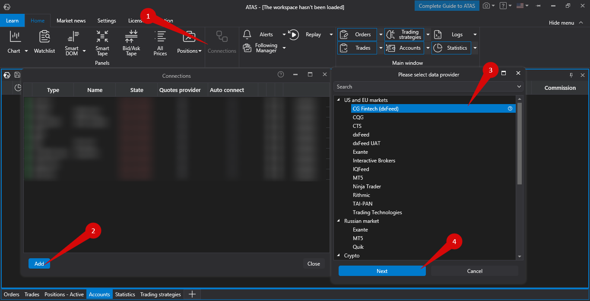
Task: Select Interactive Brokers provider
Action: [374, 161]
